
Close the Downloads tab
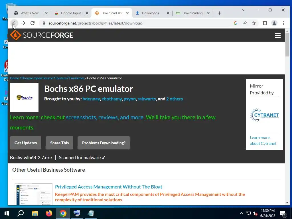click(x=168, y=13)
